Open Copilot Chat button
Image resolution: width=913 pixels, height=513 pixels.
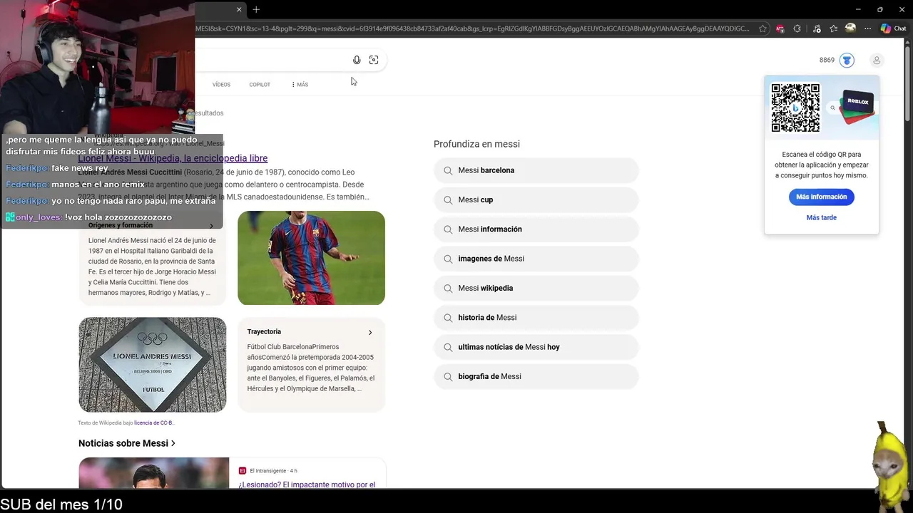(x=893, y=28)
